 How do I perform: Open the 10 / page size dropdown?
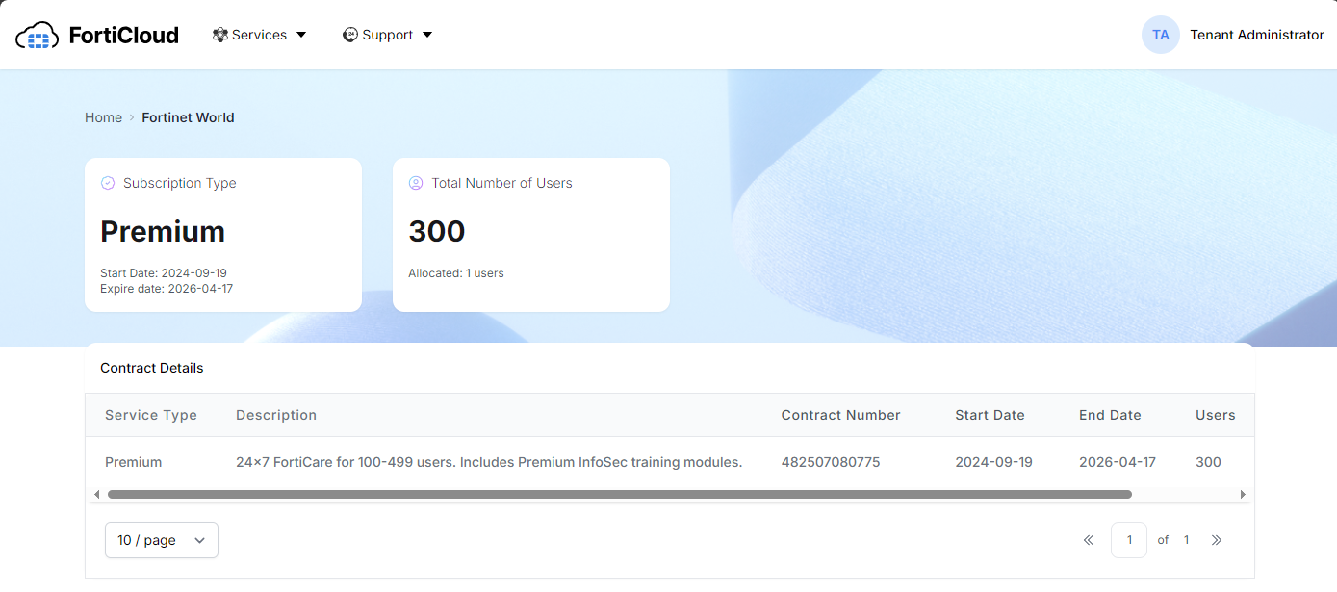162,540
